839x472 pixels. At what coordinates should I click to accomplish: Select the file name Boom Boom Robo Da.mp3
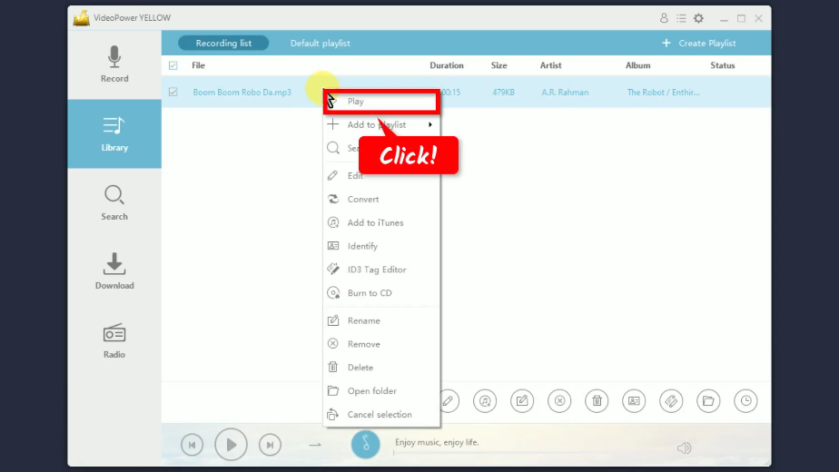[242, 92]
